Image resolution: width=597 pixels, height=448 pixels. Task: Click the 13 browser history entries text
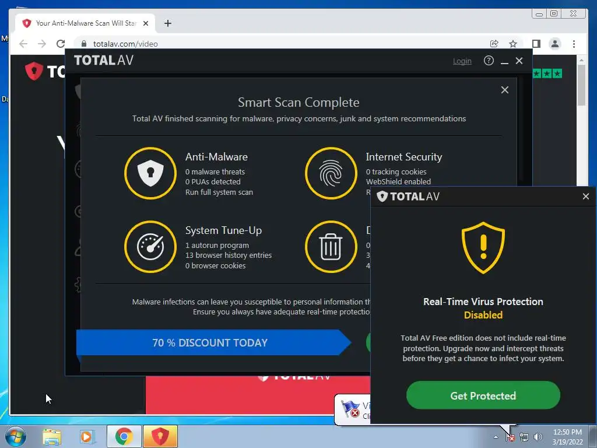[x=229, y=256]
